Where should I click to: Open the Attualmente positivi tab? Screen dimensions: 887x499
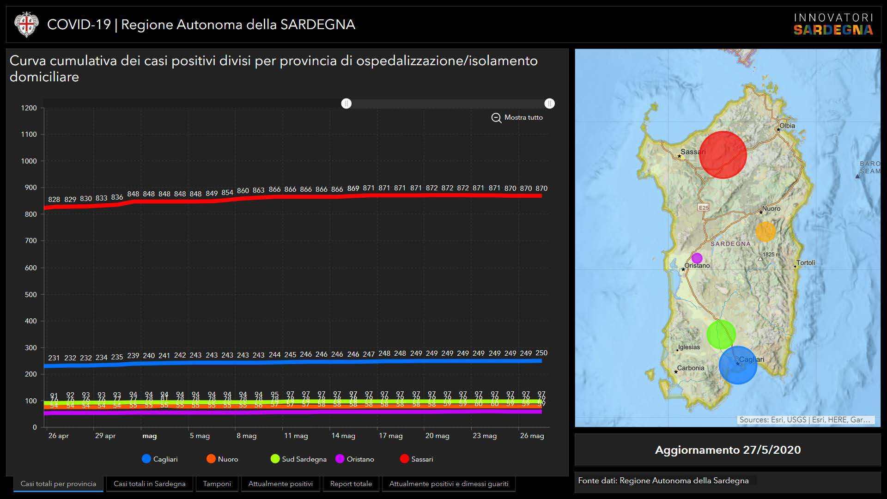click(280, 484)
